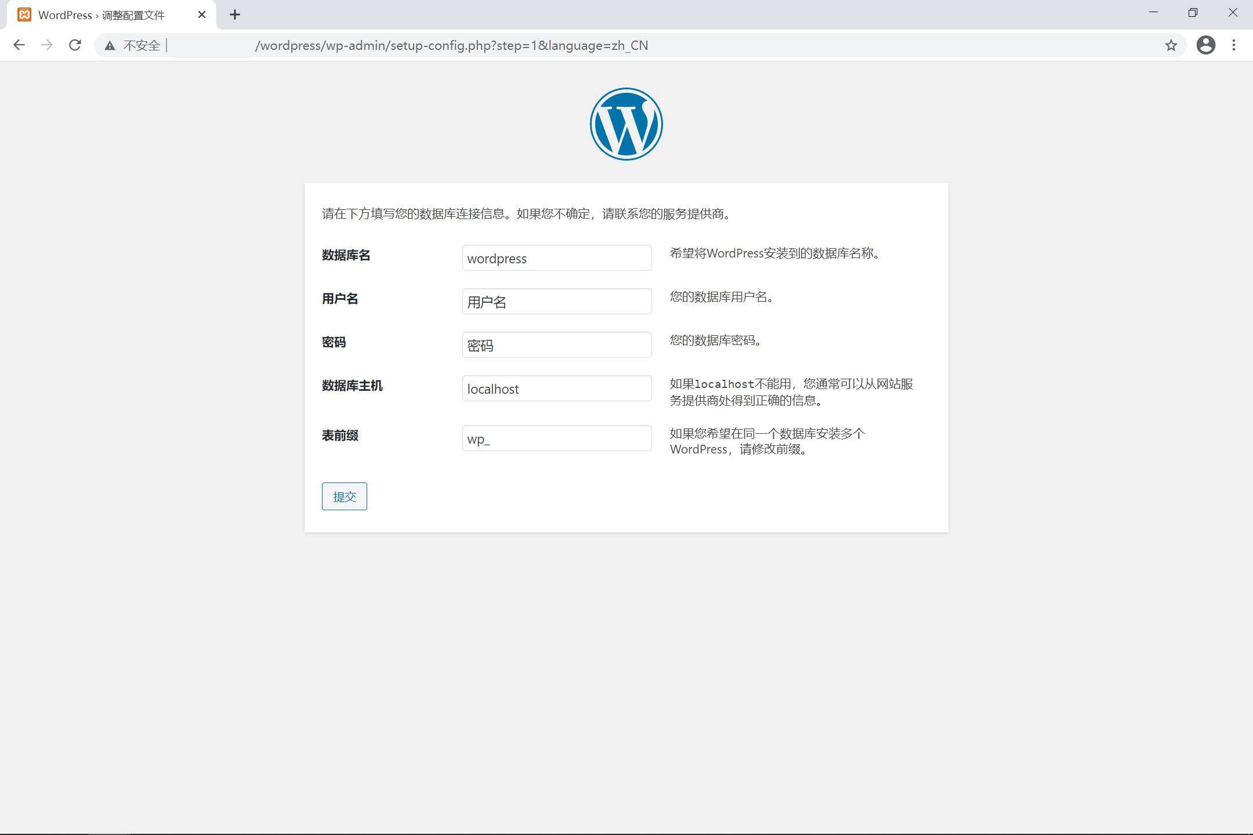1253x835 pixels.
Task: Minimize the Chrome window
Action: pyautogui.click(x=1153, y=13)
